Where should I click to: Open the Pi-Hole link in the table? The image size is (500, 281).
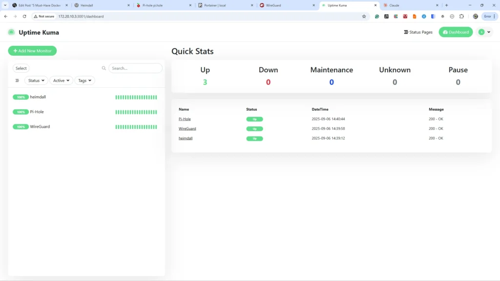point(185,119)
